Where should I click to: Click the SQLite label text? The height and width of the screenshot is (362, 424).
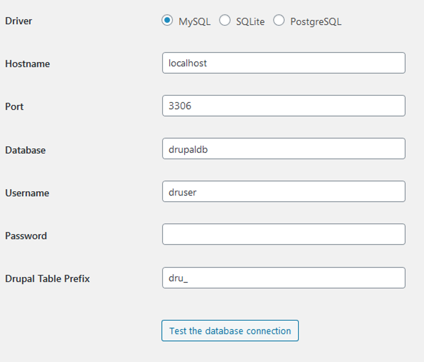(x=250, y=22)
